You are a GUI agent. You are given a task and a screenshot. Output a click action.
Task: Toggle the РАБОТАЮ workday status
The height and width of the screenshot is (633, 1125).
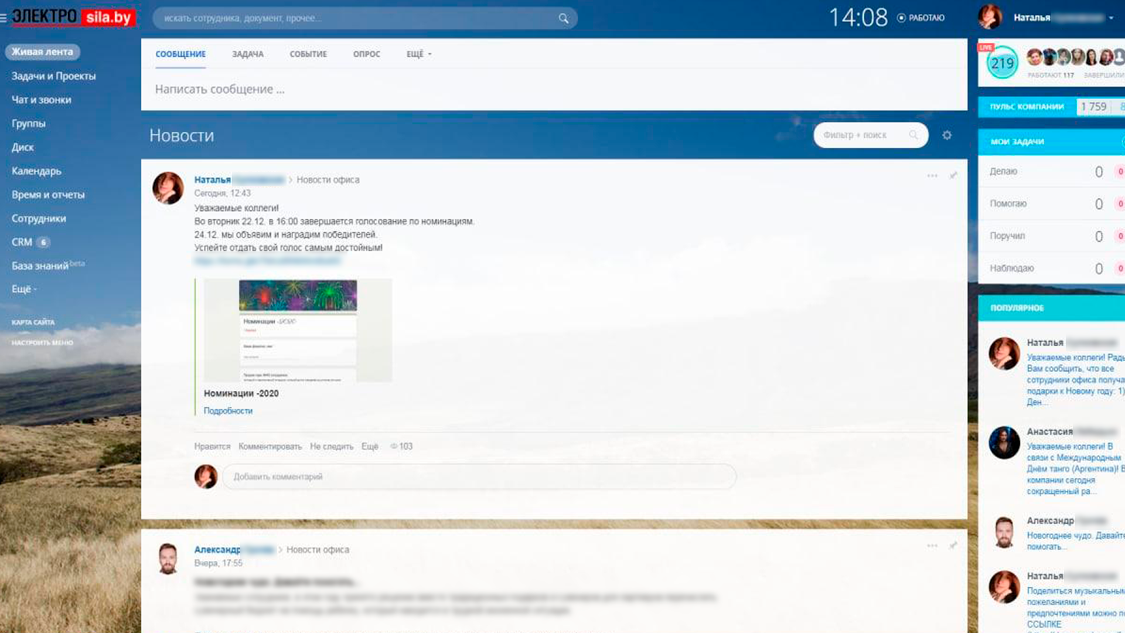pyautogui.click(x=921, y=18)
